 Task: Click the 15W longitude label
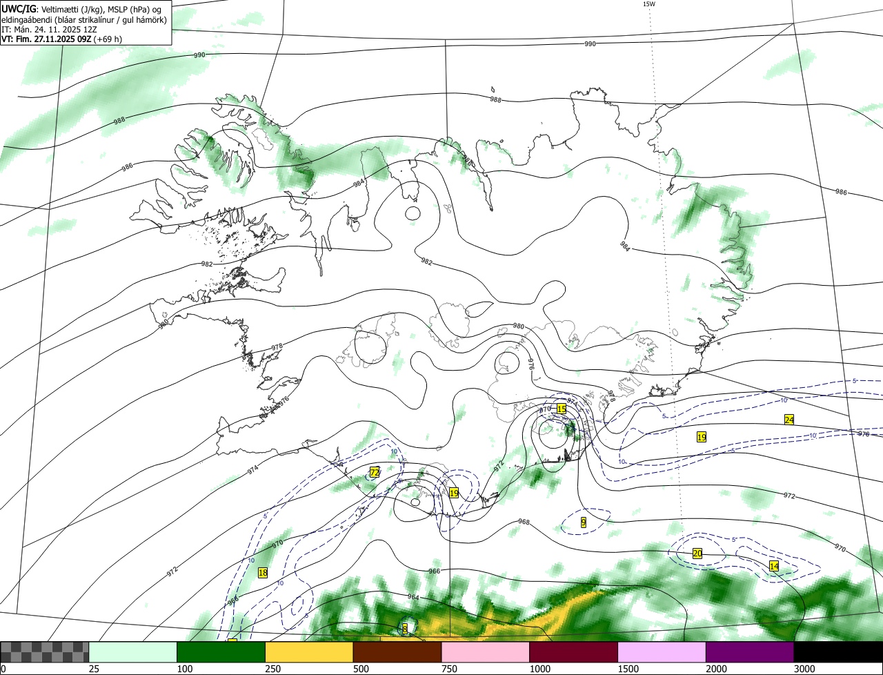coord(648,4)
